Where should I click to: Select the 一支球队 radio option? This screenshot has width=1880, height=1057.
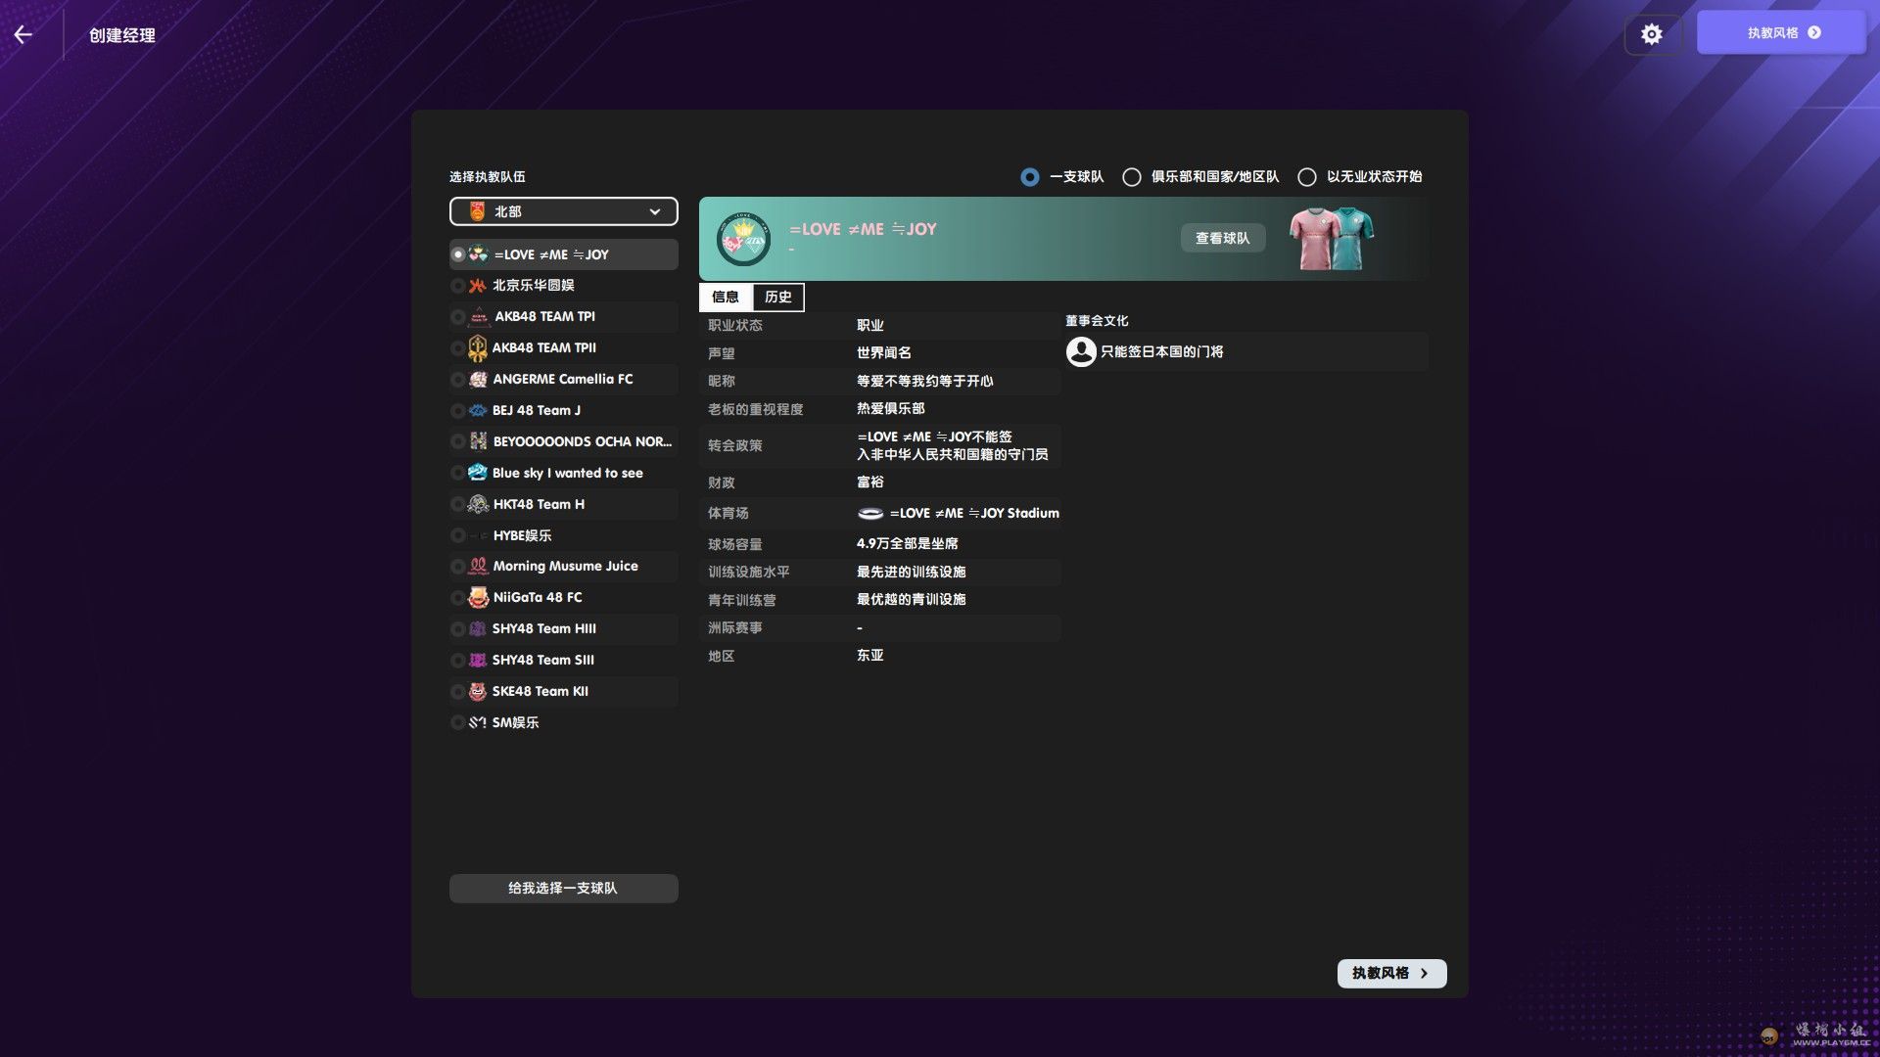tap(1030, 177)
